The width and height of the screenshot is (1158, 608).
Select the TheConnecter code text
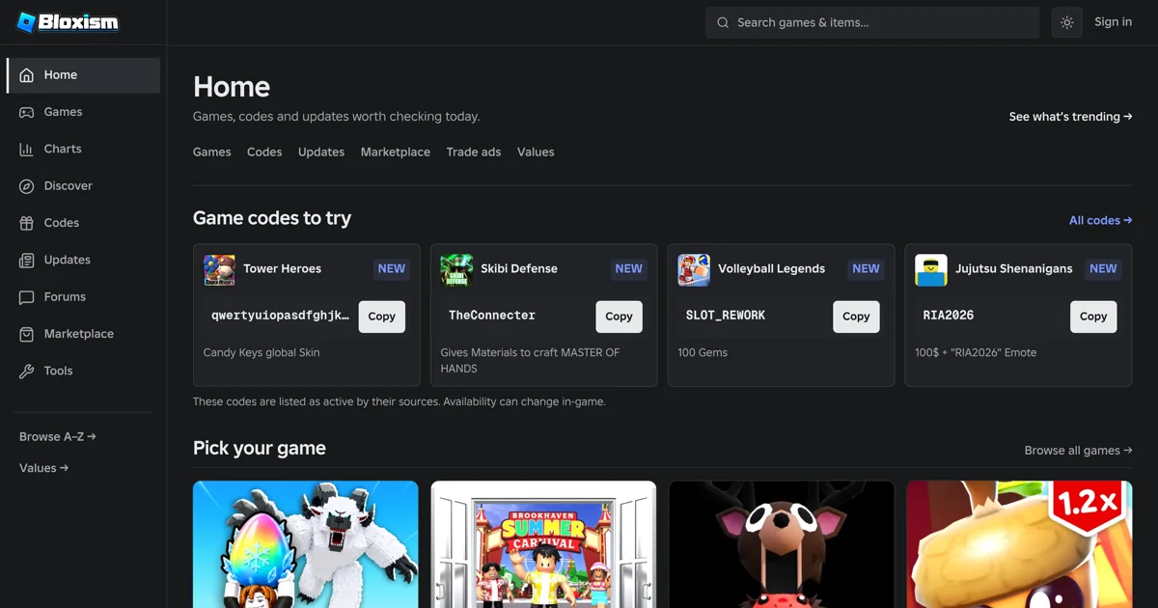coord(492,317)
